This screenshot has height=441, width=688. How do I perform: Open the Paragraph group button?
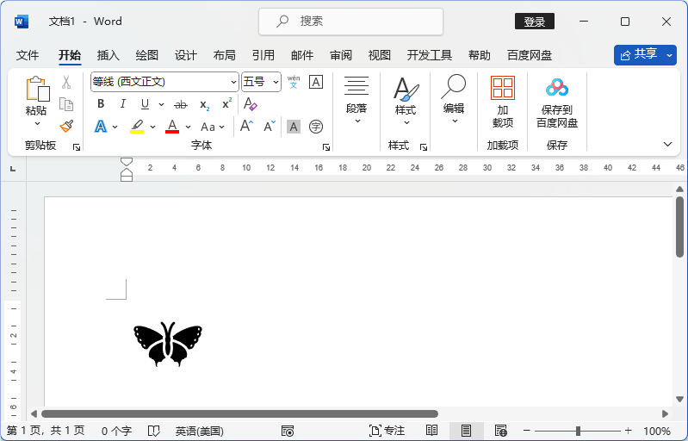click(356, 100)
